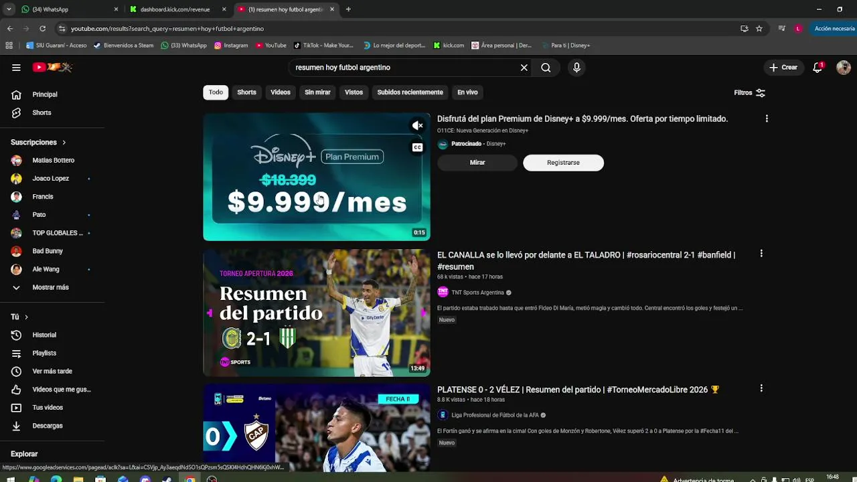Open the YouTube hamburger guide menu
Image resolution: width=857 pixels, height=482 pixels.
tap(16, 67)
